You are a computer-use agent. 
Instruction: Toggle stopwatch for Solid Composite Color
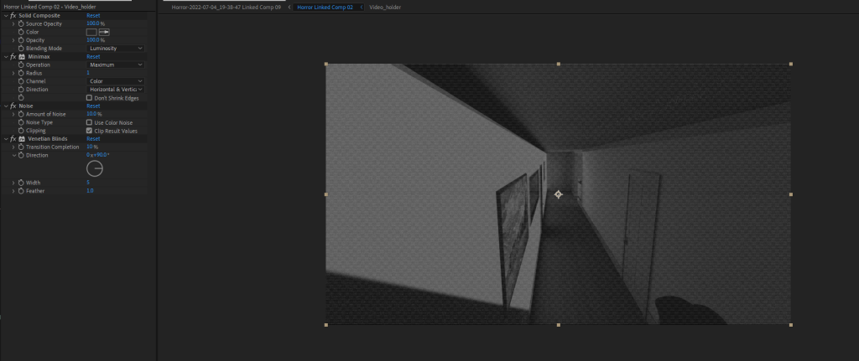[x=21, y=33]
